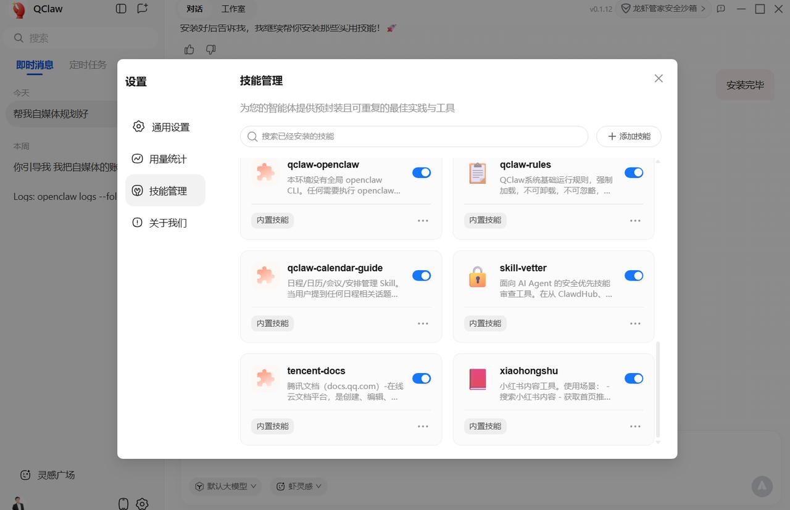This screenshot has width=790, height=510.
Task: Click the 内置技能 tag on qclaw-rules
Action: 485,220
